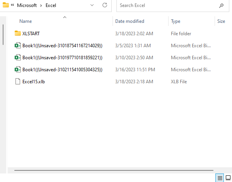Sort files by Name column
This screenshot has height=182, width=232.
coord(26,21)
